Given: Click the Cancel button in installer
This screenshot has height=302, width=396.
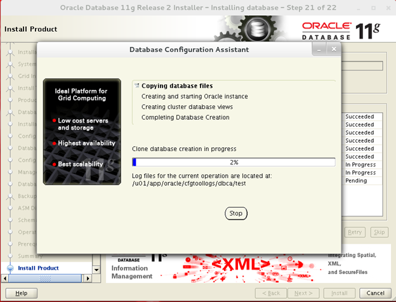Looking at the screenshot, I should [x=375, y=293].
